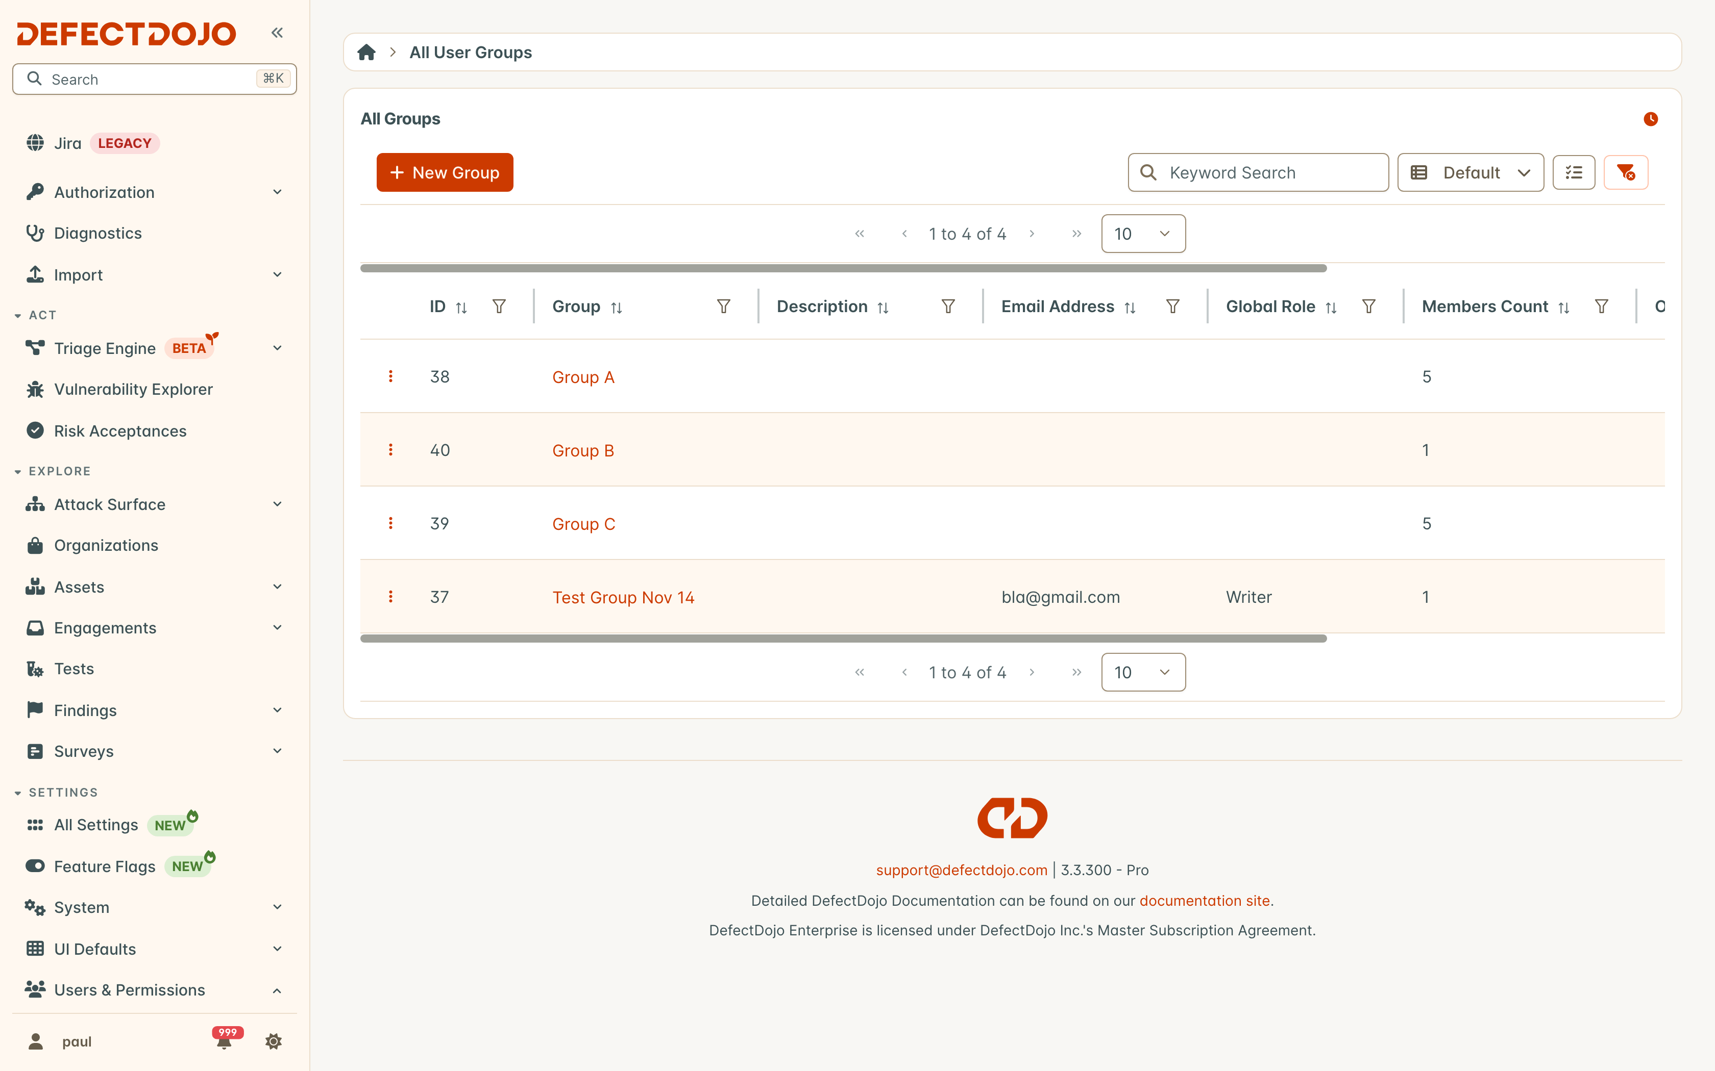Focus the sidebar Search box
Viewport: 1715px width, 1071px height.
pos(155,79)
